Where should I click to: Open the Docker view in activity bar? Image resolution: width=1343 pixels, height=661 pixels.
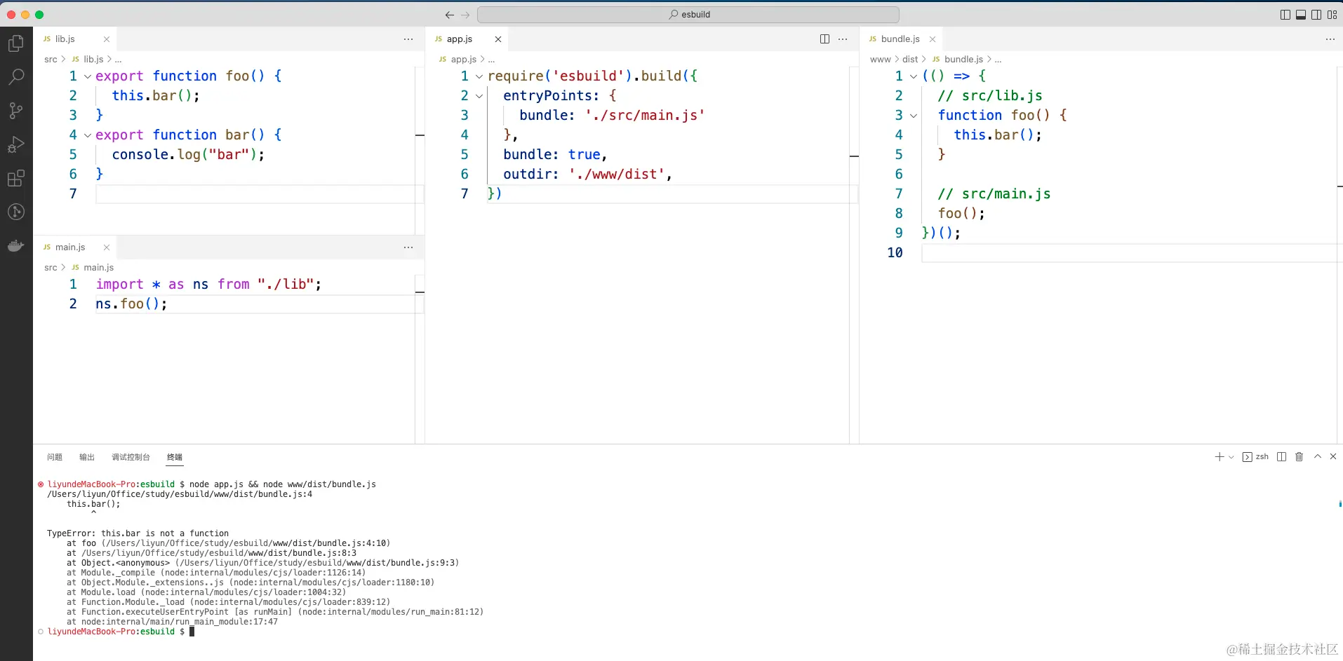15,245
